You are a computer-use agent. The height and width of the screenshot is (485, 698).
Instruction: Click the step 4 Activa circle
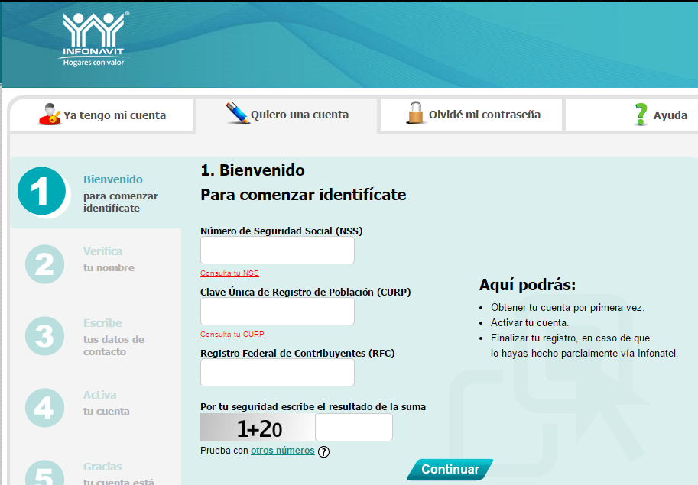(44, 408)
